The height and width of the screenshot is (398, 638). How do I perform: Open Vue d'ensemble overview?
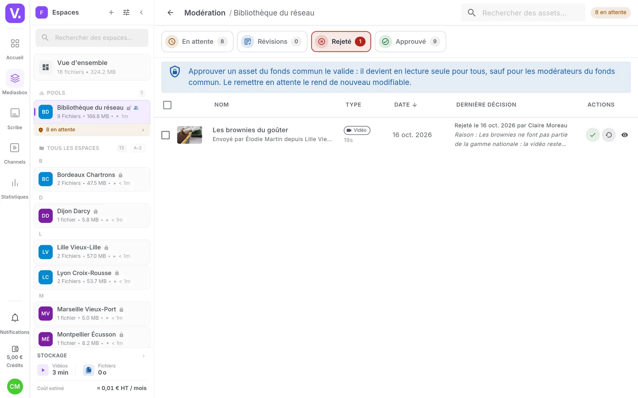[92, 67]
